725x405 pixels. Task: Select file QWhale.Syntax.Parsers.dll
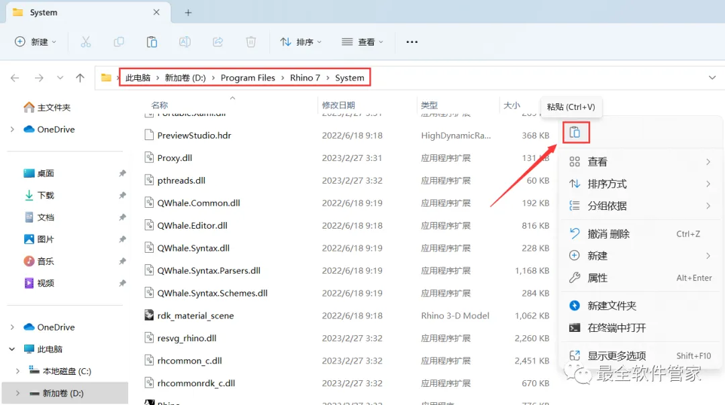209,271
